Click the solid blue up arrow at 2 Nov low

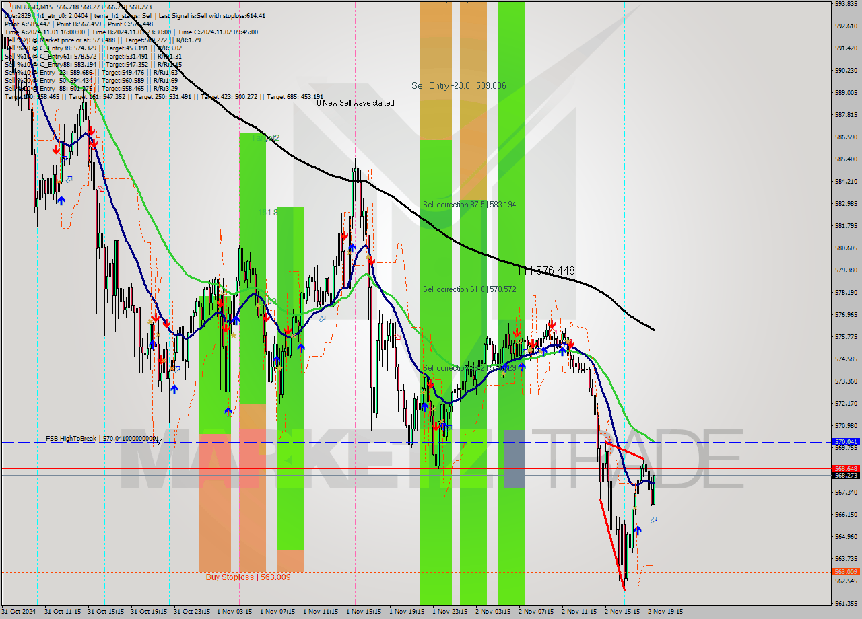[637, 530]
